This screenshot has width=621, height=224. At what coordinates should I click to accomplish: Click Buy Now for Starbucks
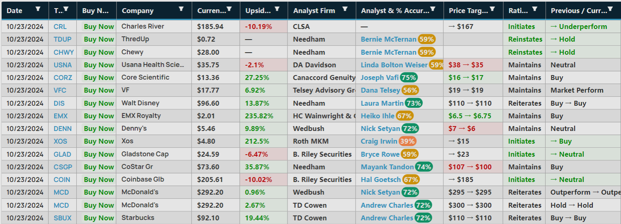[99, 218]
